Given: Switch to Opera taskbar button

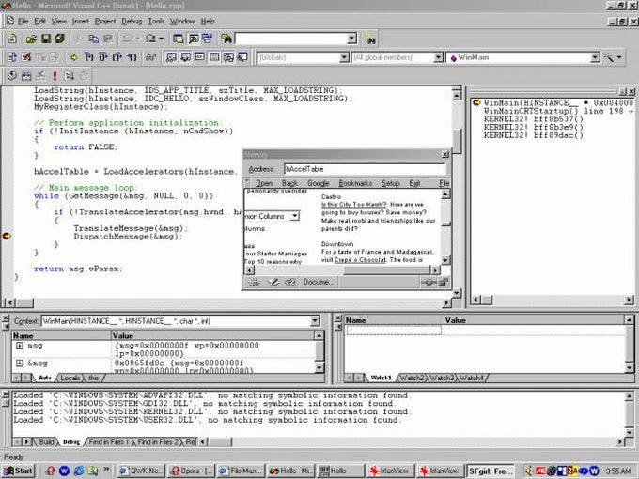Looking at the screenshot, I should point(191,471).
